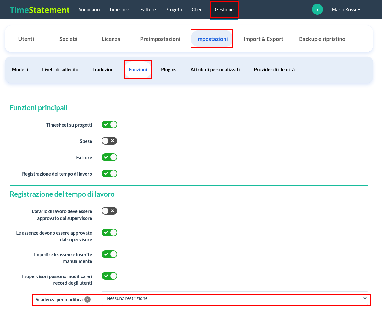
Task: Toggle Impedire le assenze inserite manualmente
Action: click(x=109, y=254)
